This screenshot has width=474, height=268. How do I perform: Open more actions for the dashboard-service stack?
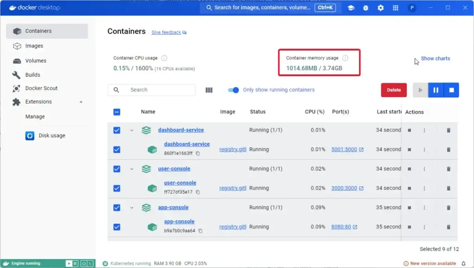[424, 130]
